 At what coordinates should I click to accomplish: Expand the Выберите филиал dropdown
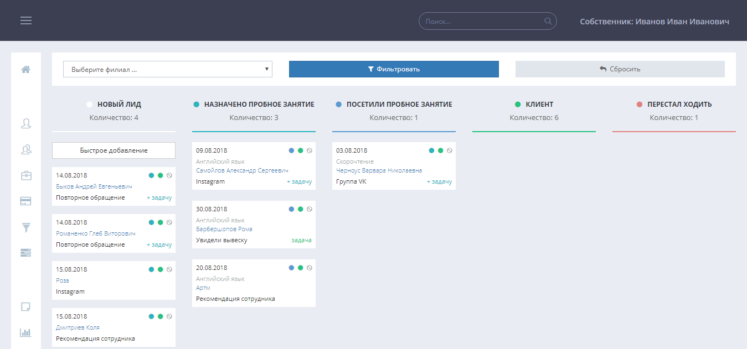[167, 69]
